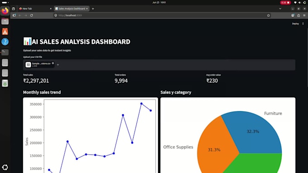The image size is (308, 173).
Task: Click the Activities pill in top bar
Action: pyautogui.click(x=5, y=3)
